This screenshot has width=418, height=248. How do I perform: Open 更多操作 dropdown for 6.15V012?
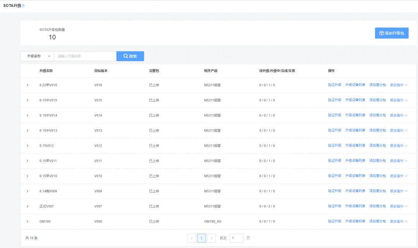[x=399, y=146]
